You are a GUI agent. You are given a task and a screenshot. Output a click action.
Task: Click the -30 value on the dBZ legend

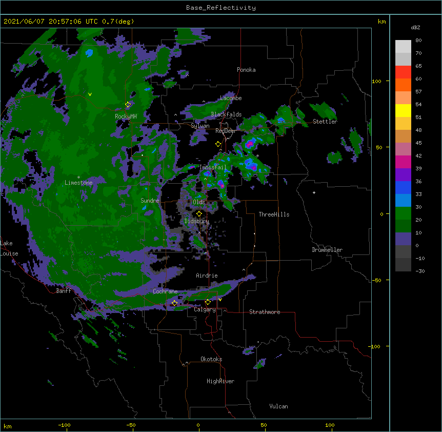coord(420,271)
